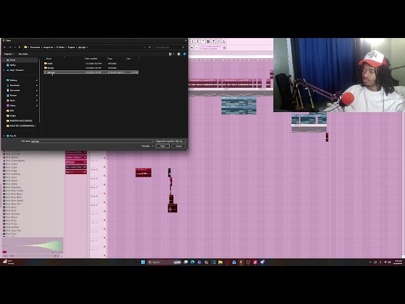Image resolution: width=405 pixels, height=304 pixels.
Task: Open File Explorer from the taskbar
Action: 220,262
